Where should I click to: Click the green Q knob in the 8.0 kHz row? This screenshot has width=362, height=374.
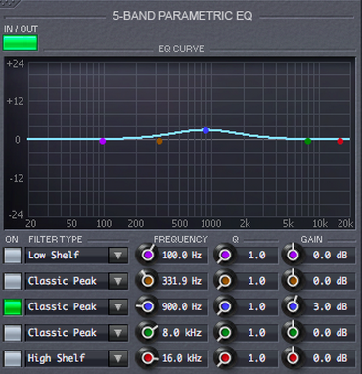[225, 332]
